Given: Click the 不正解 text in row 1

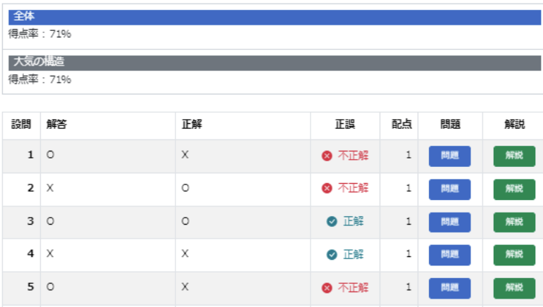Looking at the screenshot, I should pos(354,156).
